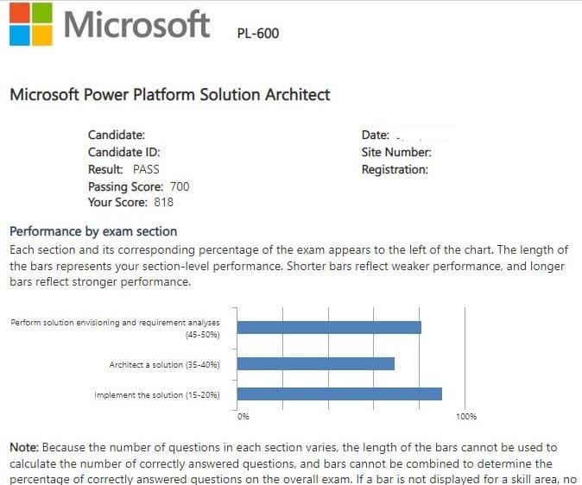
Task: Click the Architect a solution bar
Action: coord(315,364)
